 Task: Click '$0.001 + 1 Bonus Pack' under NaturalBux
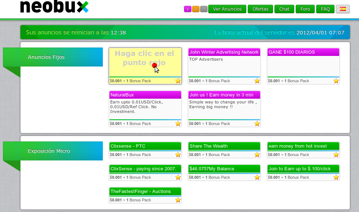pyautogui.click(x=130, y=124)
